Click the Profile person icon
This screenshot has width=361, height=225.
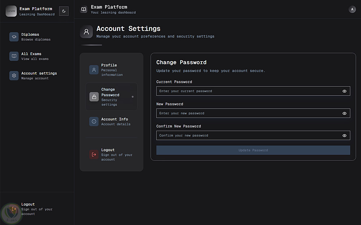(94, 70)
